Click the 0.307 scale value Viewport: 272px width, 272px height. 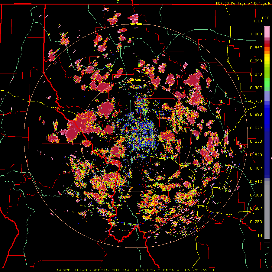(256, 209)
